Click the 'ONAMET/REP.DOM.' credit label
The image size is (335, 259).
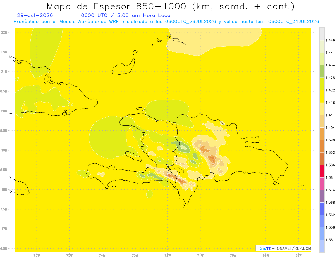pos(295,248)
